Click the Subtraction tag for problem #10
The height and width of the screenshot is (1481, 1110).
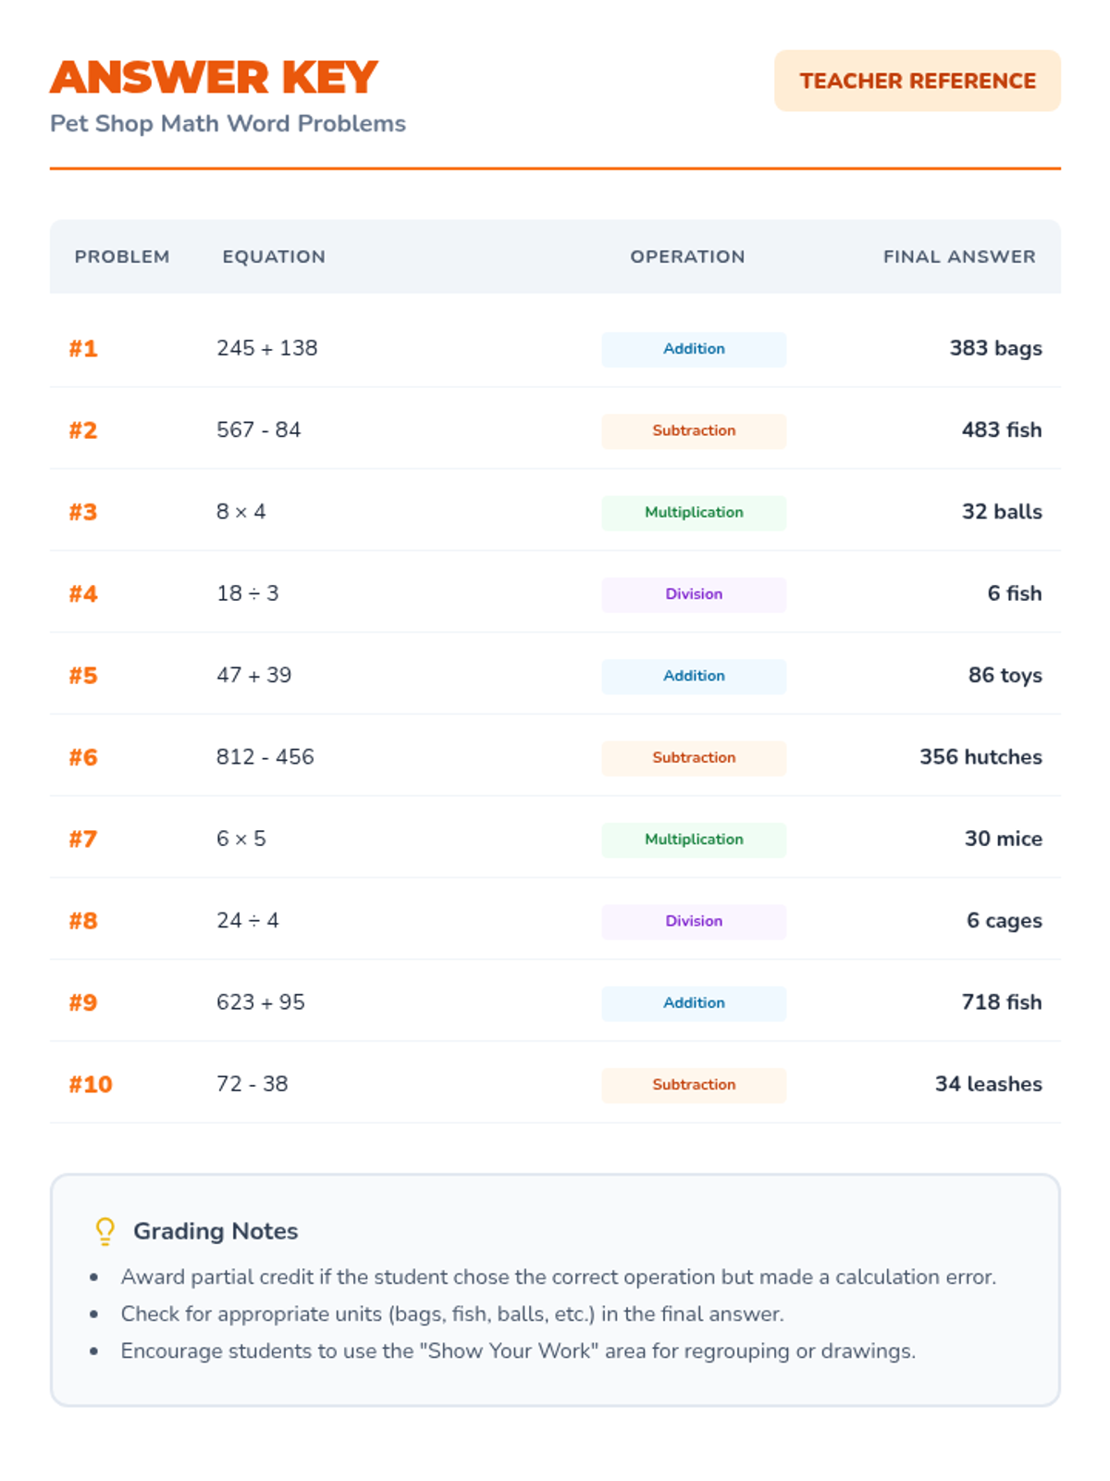(694, 1085)
